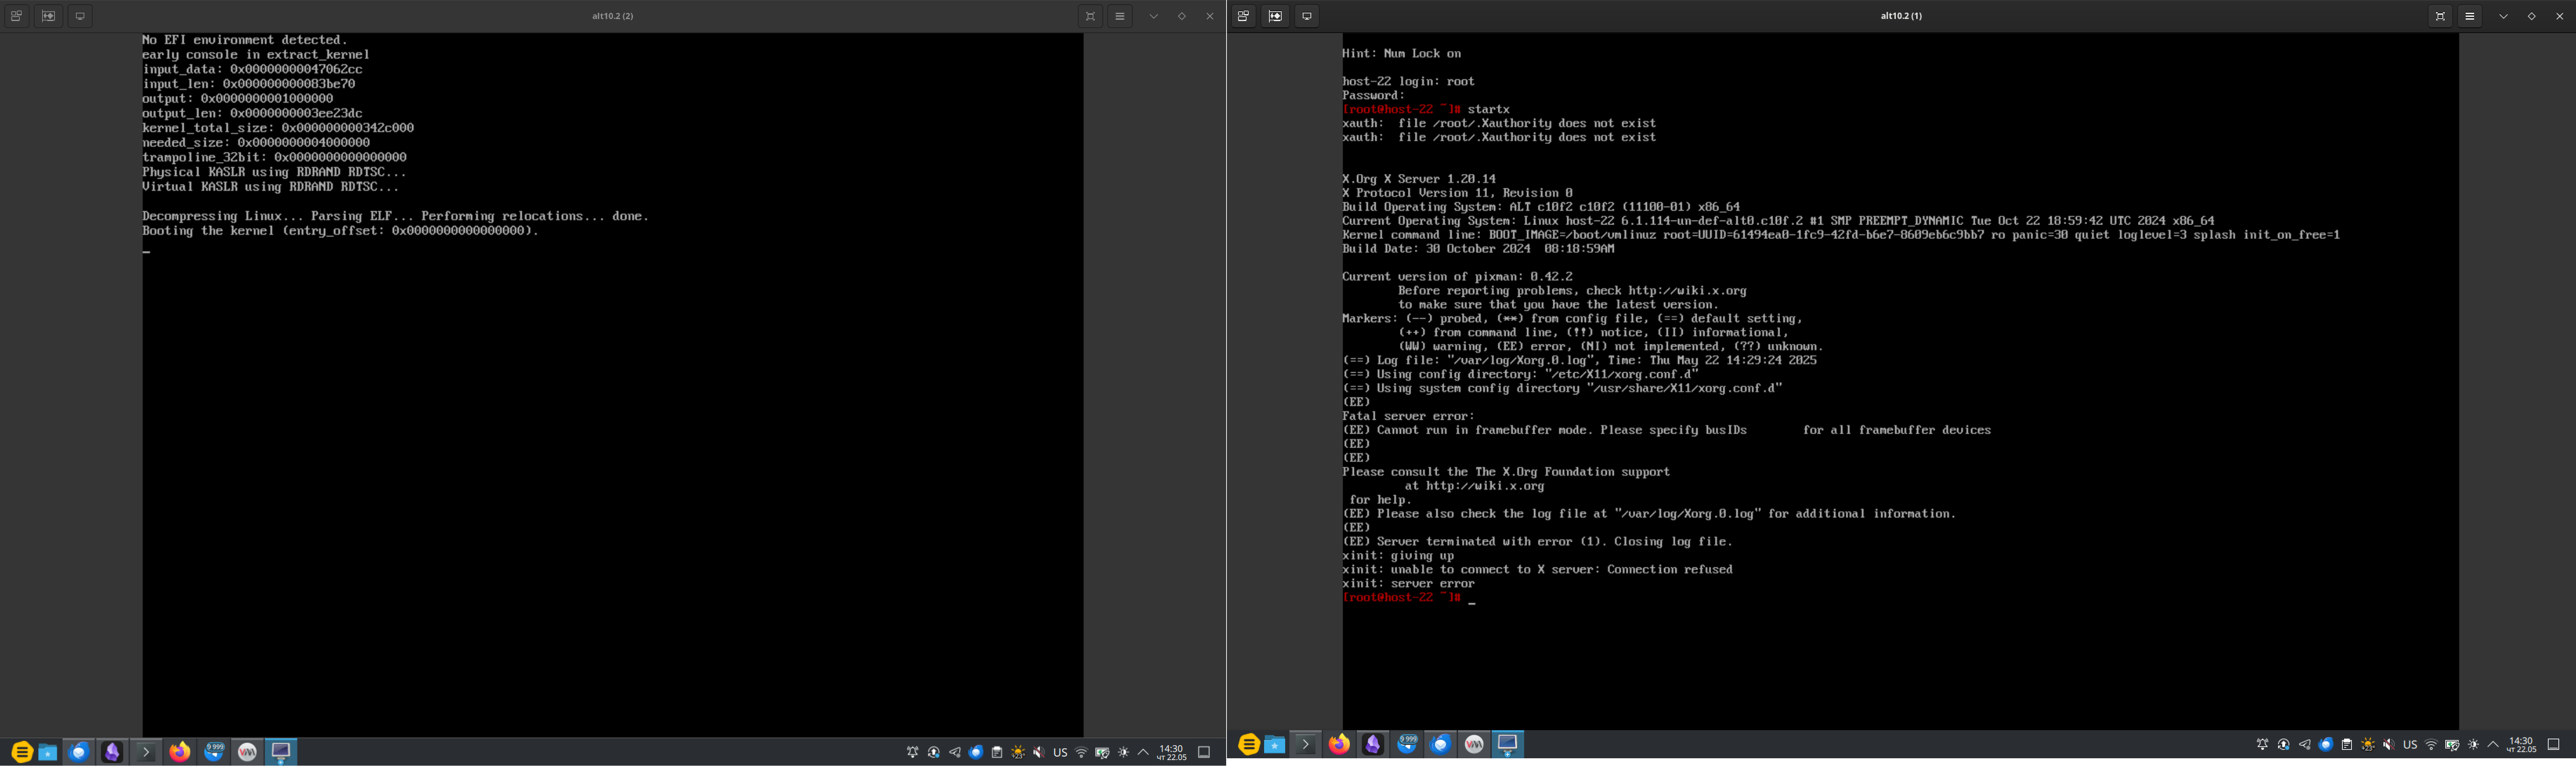The image size is (2576, 766).
Task: Open Firefox from the right panel
Action: tap(1339, 744)
